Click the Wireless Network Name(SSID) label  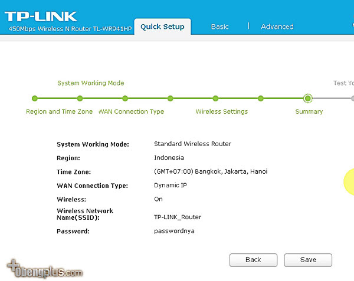[x=85, y=214]
